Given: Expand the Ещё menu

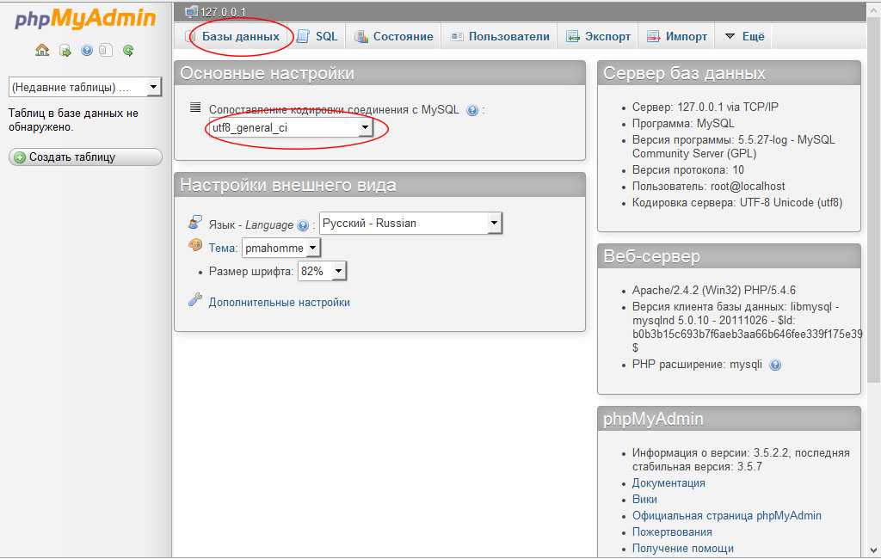Looking at the screenshot, I should click(744, 36).
